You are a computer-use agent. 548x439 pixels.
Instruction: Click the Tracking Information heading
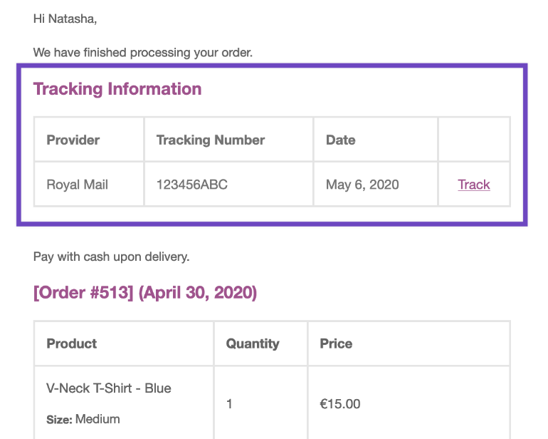[117, 89]
